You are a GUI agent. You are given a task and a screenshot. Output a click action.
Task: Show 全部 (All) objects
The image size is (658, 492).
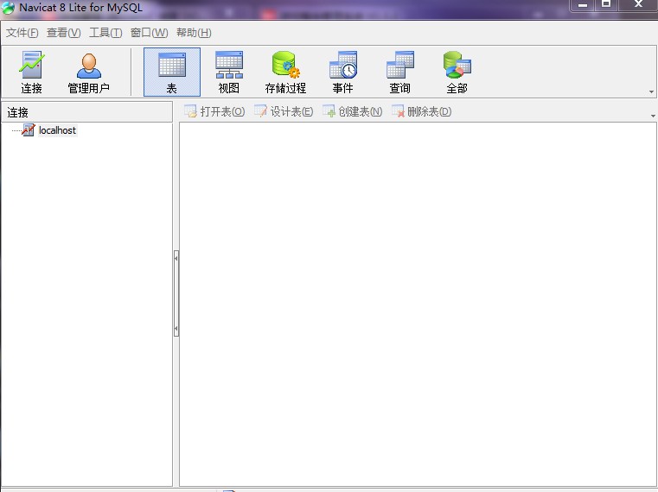coord(457,73)
